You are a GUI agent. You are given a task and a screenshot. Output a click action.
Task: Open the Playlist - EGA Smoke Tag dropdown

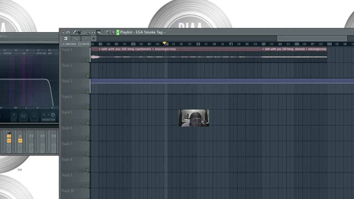[165, 33]
